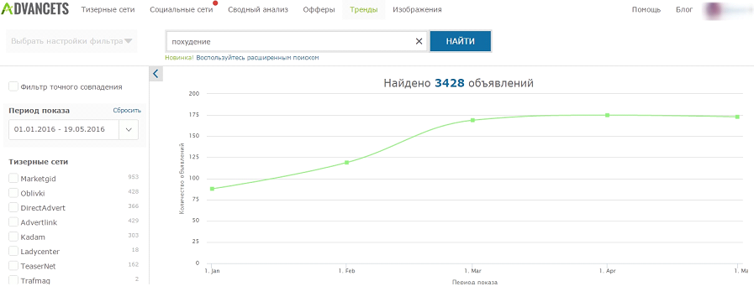This screenshot has height=302, width=754.
Task: Open the Тренды tab
Action: pos(363,9)
